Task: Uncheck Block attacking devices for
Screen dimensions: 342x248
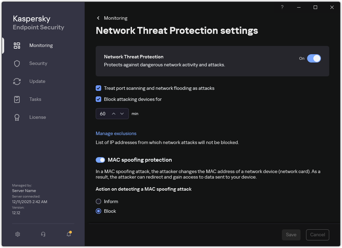Action: 98,99
